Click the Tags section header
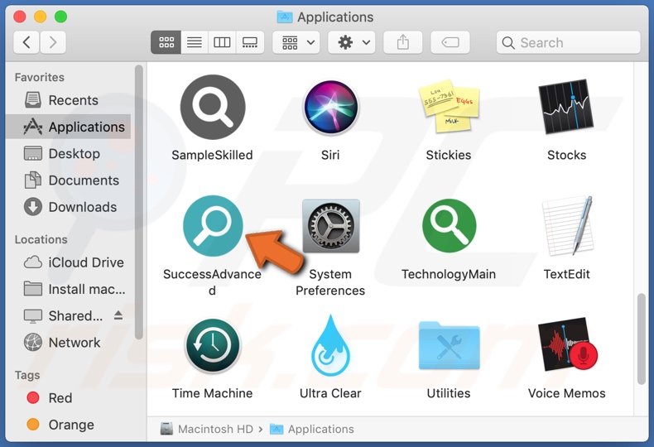 point(27,375)
